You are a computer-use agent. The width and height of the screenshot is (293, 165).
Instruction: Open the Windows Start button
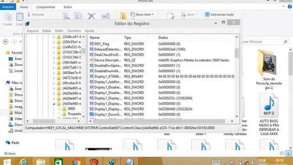[7, 162]
